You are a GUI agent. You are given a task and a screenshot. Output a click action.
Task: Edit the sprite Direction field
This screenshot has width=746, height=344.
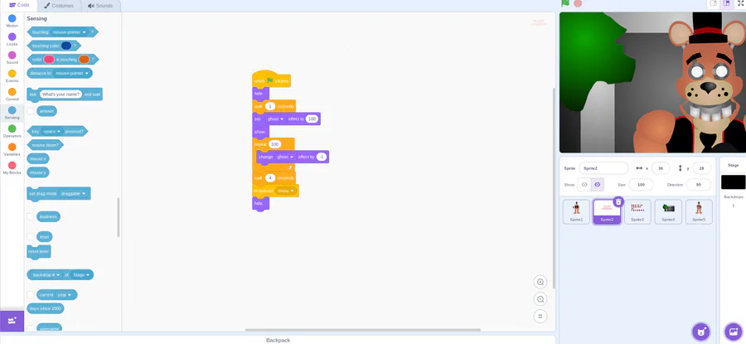[699, 185]
